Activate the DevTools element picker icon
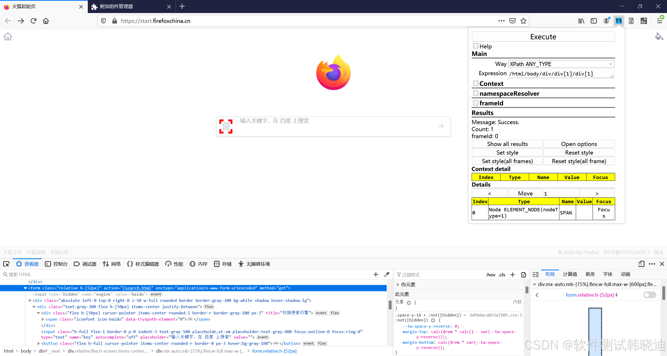667x356 pixels. [x=6, y=264]
